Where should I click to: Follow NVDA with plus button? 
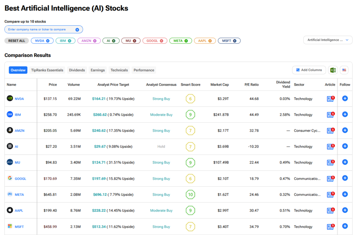345,99
